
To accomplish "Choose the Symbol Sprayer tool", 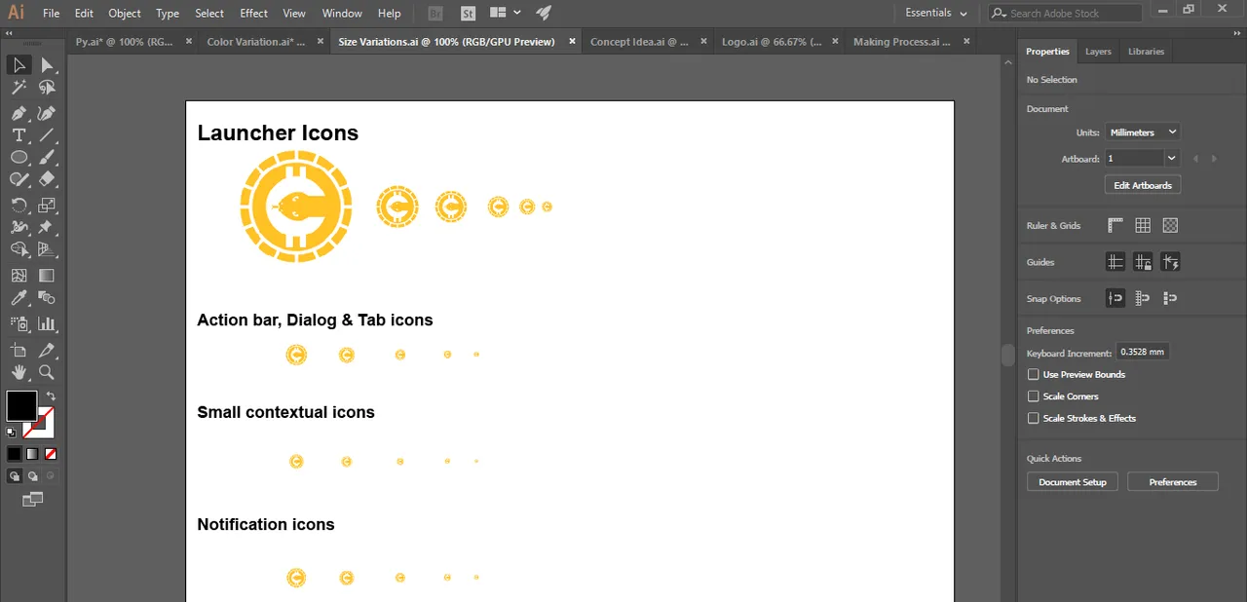I will pyautogui.click(x=19, y=324).
